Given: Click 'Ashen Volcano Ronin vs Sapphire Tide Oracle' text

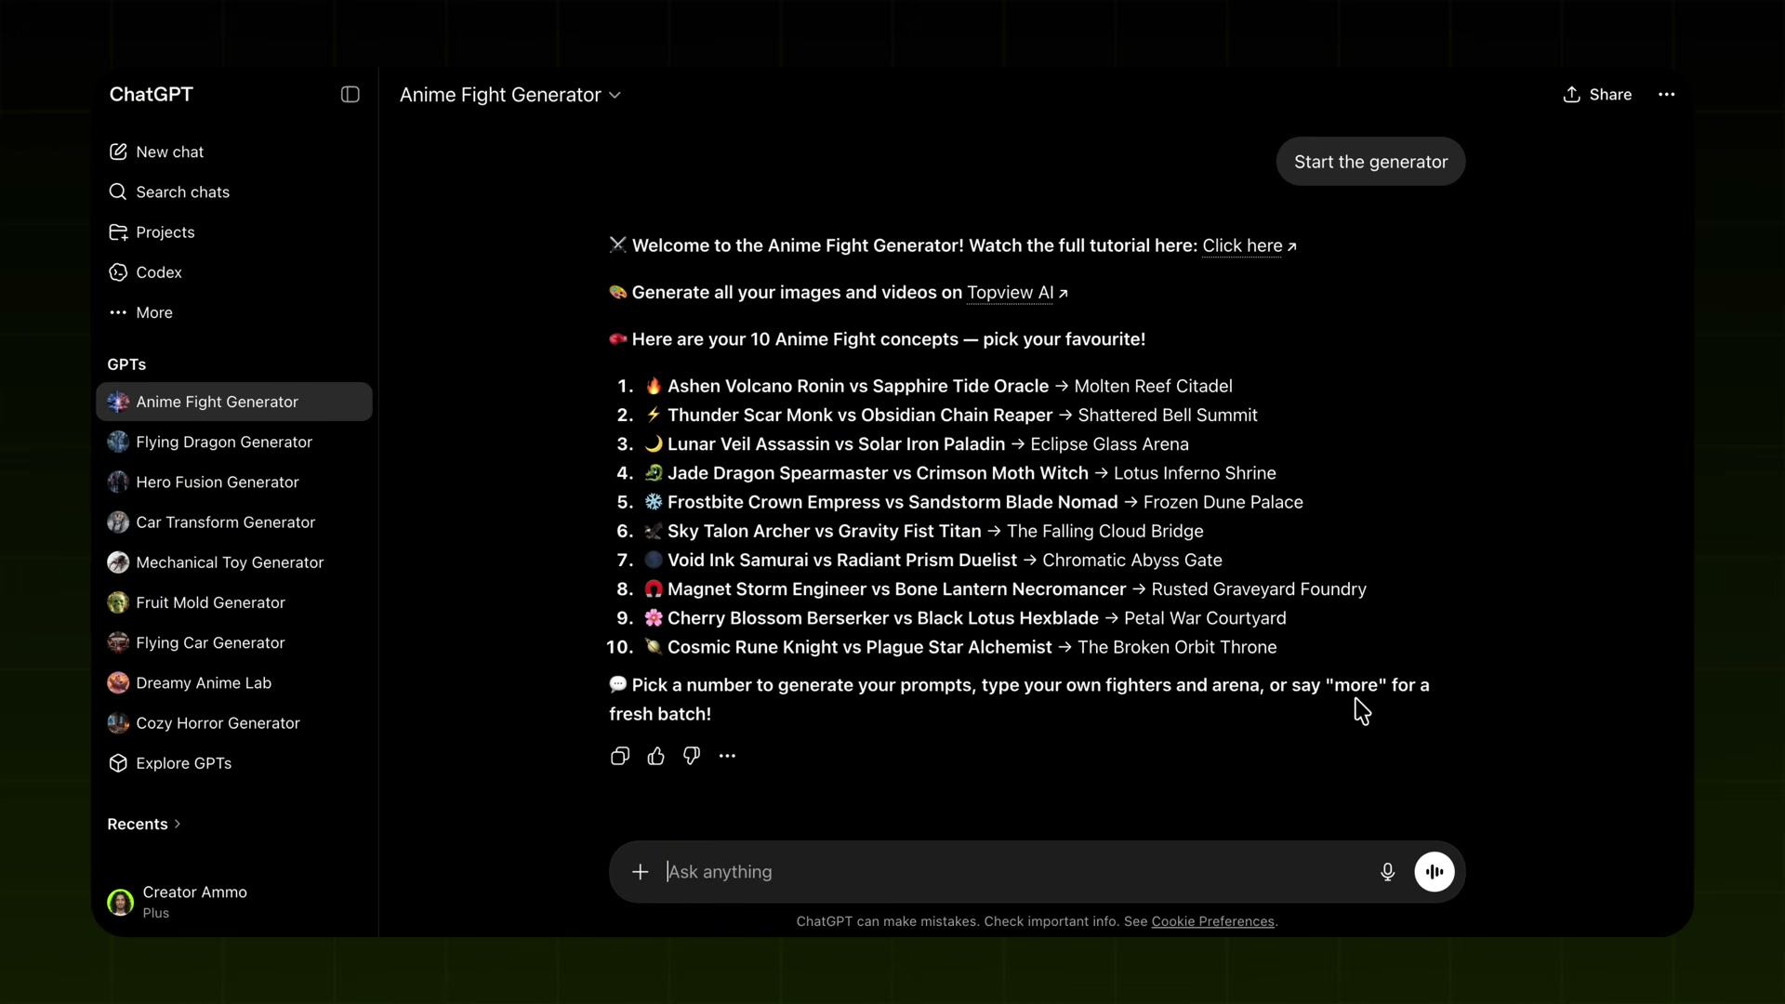Looking at the screenshot, I should [x=858, y=386].
